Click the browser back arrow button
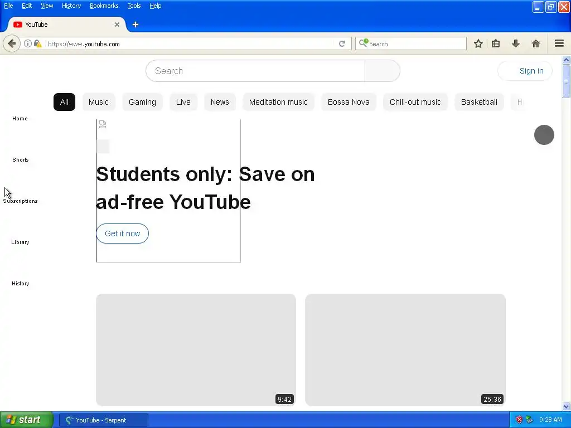571x428 pixels. (12, 43)
